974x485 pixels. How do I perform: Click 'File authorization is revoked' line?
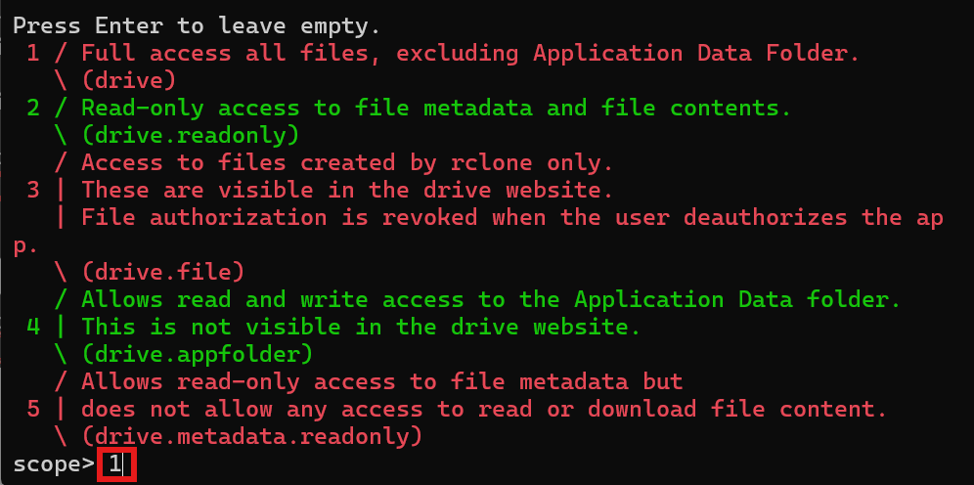[x=512, y=217]
